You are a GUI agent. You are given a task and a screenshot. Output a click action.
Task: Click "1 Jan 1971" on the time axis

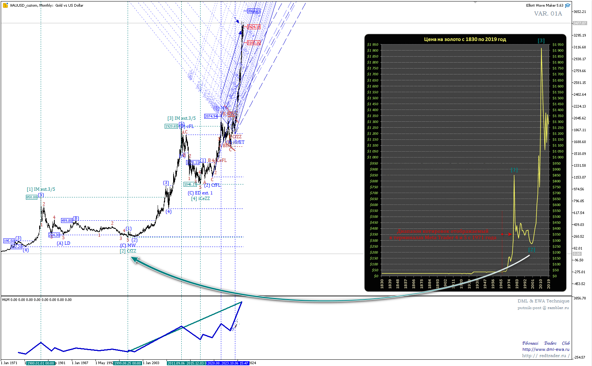(9, 363)
